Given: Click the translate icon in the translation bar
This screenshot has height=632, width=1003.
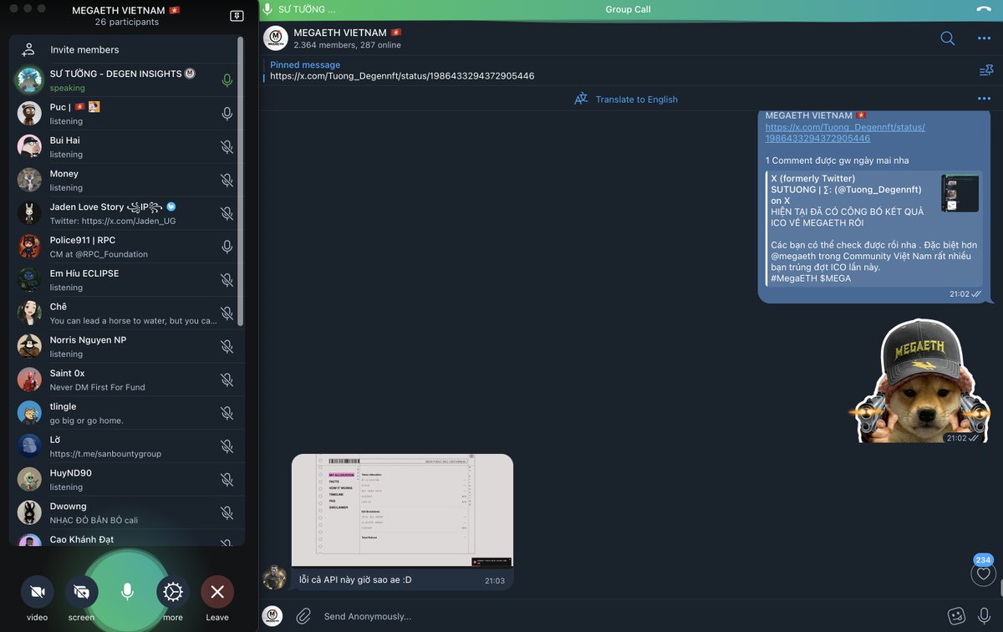Looking at the screenshot, I should (x=581, y=99).
